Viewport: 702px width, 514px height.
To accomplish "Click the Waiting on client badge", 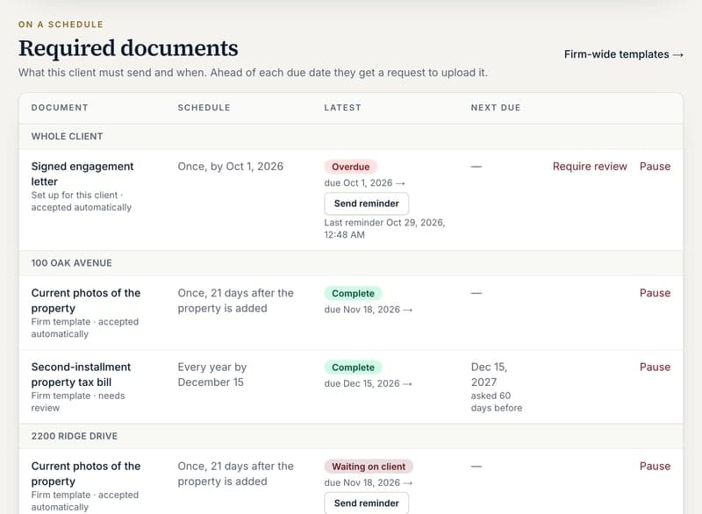I will (369, 467).
